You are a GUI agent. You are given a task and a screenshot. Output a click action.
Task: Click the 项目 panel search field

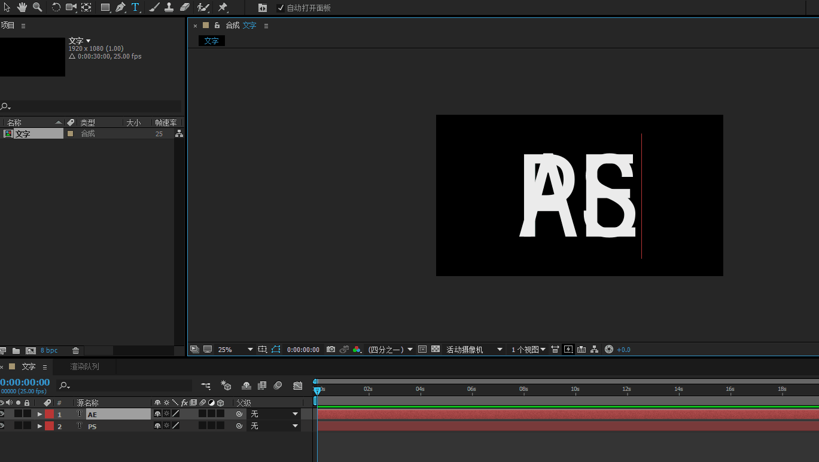pyautogui.click(x=90, y=106)
